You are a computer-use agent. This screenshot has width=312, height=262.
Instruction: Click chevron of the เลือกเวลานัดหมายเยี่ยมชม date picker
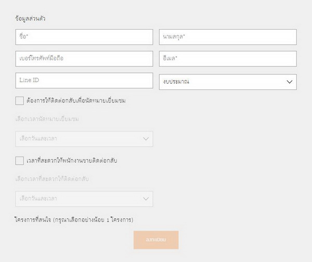tap(146, 139)
